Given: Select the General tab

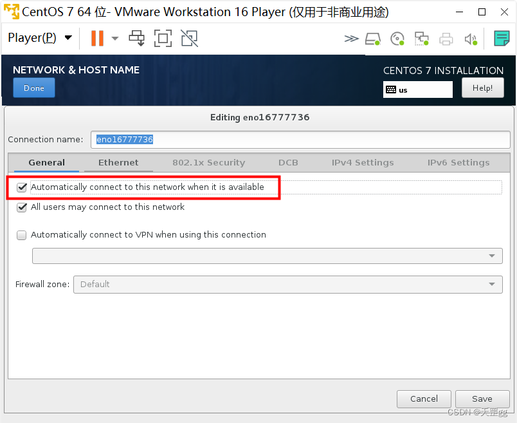Looking at the screenshot, I should coord(46,162).
